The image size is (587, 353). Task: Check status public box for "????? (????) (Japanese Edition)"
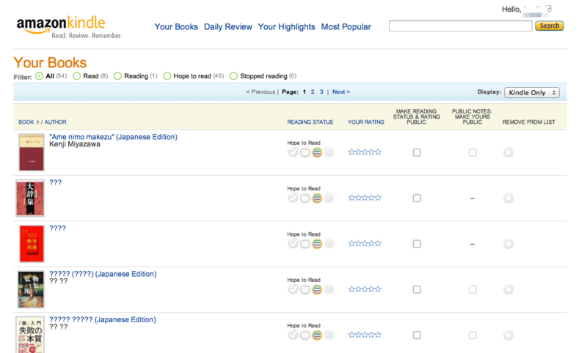[x=417, y=289]
